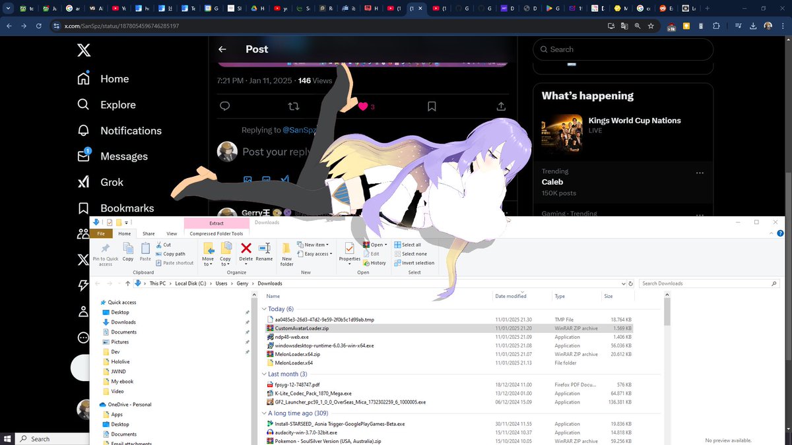The height and width of the screenshot is (445, 792).
Task: Switch to the Share ribbon tab
Action: pos(148,233)
